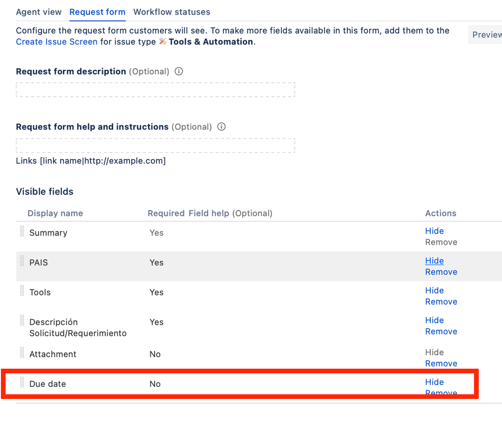This screenshot has width=502, height=424.
Task: Grab the drag handle for PAIS row
Action: (x=22, y=260)
